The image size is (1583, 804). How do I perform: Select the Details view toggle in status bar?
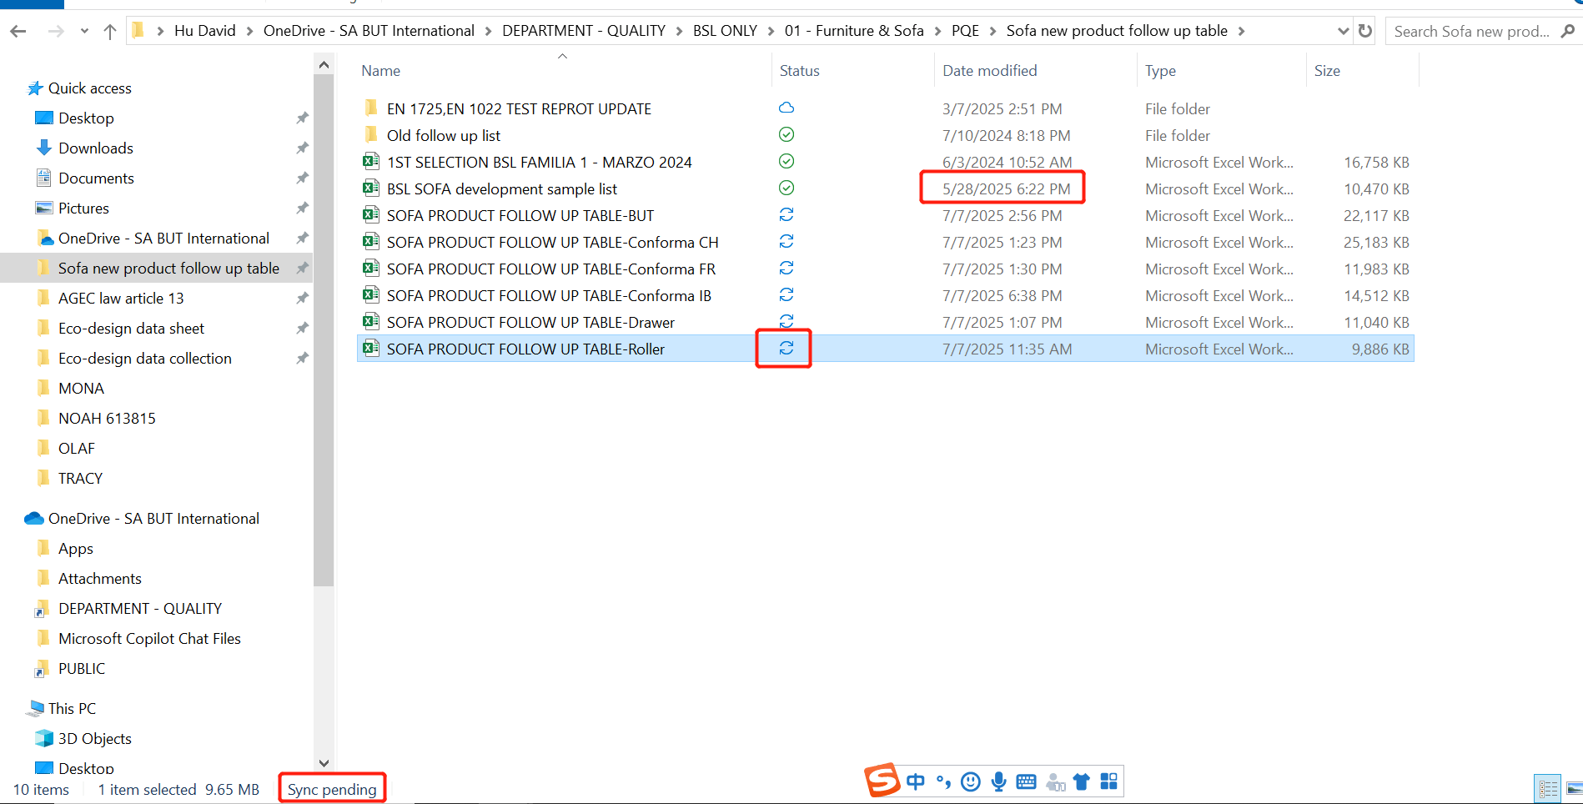click(1547, 788)
